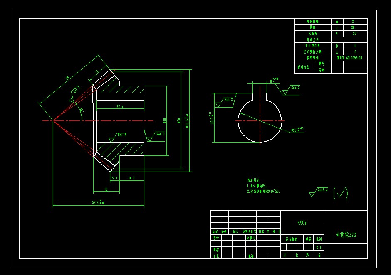Select the "β" symbol cell in parameter table
391x275 pixels.
[337, 46]
